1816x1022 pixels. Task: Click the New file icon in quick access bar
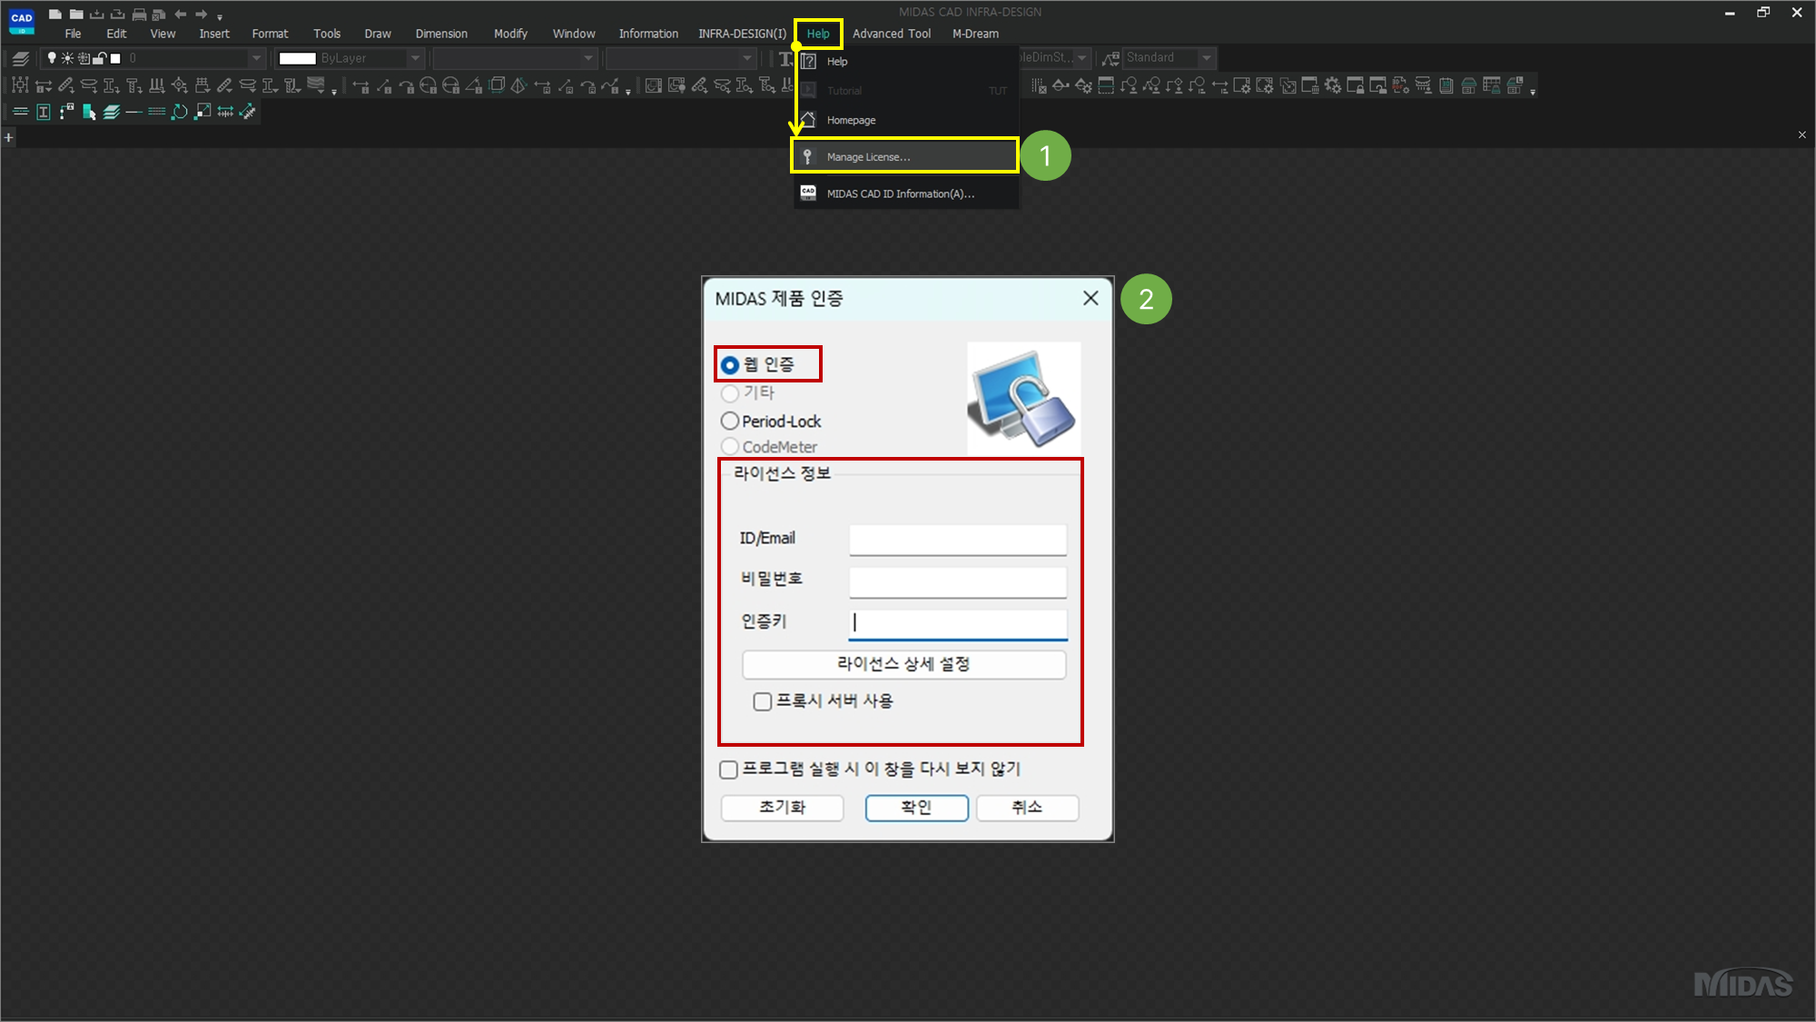(x=55, y=14)
